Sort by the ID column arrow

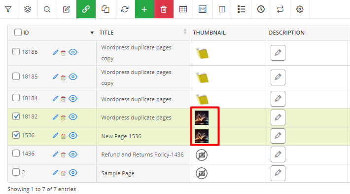click(x=92, y=33)
